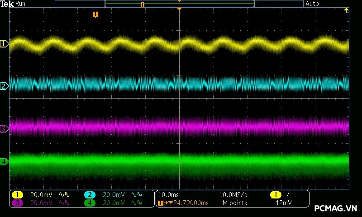This screenshot has height=217, width=362.
Task: Click the channel 1 yellow ground marker
Action: pyautogui.click(x=4, y=44)
